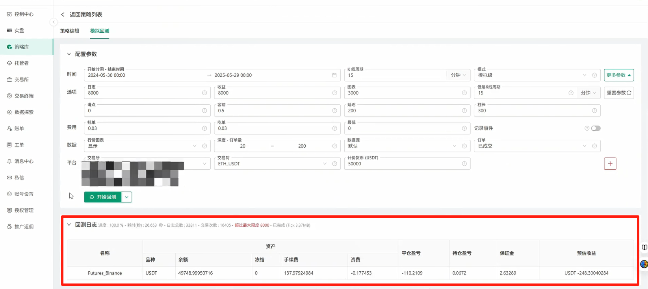Open 低层K线周期 unit 分钟 dropdown
The image size is (648, 289).
click(x=589, y=93)
